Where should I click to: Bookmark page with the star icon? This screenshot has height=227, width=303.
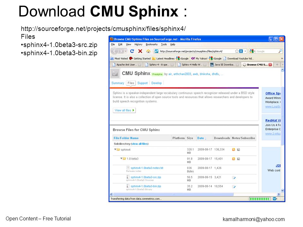[x=237, y=51]
